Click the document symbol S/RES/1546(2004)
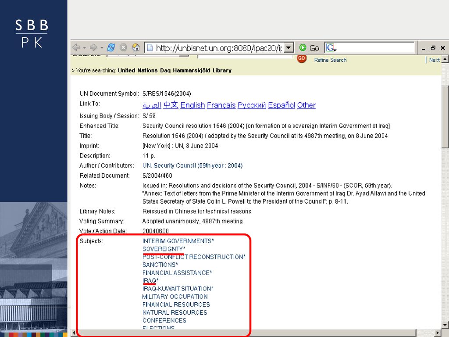This screenshot has width=449, height=337. (x=167, y=94)
